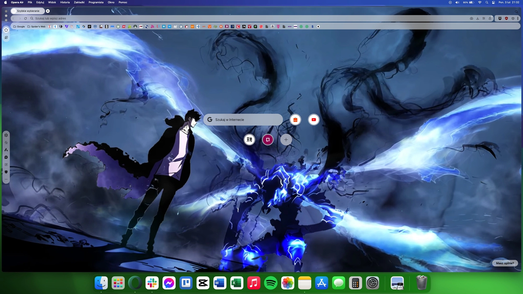Open a new tab with plus button
Screen dimensions: 523x294
48,11
